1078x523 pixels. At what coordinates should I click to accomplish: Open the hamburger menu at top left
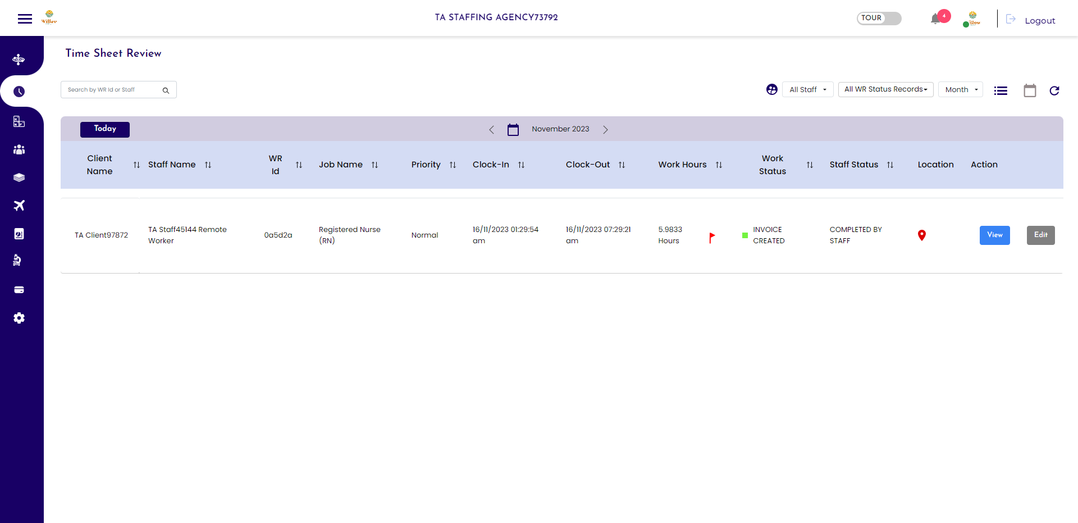click(x=25, y=18)
